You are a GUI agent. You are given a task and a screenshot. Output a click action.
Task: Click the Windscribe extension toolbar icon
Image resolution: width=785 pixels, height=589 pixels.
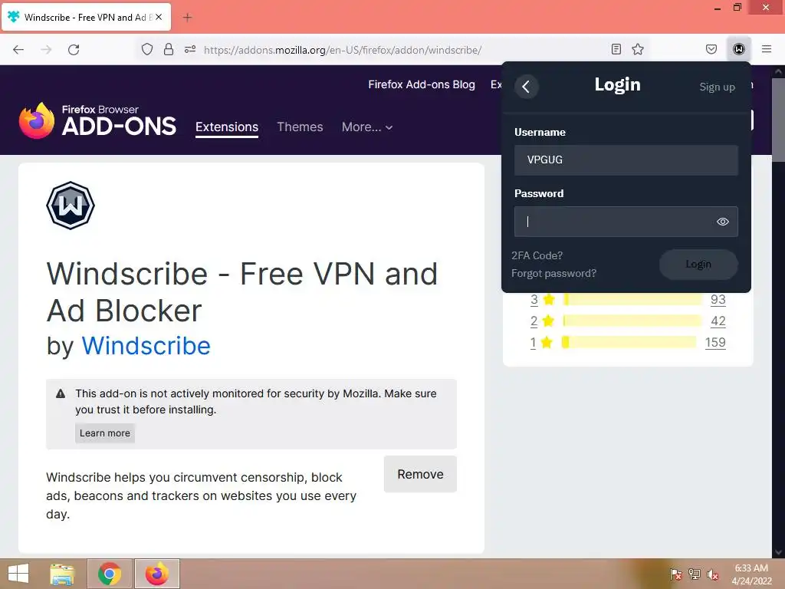(739, 49)
